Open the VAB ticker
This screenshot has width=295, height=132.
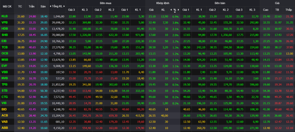(x=4, y=122)
